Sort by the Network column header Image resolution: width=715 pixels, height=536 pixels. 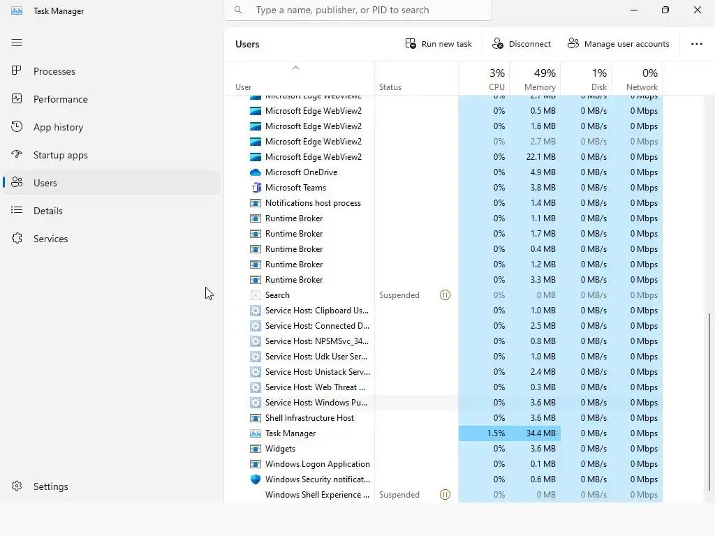[637, 79]
